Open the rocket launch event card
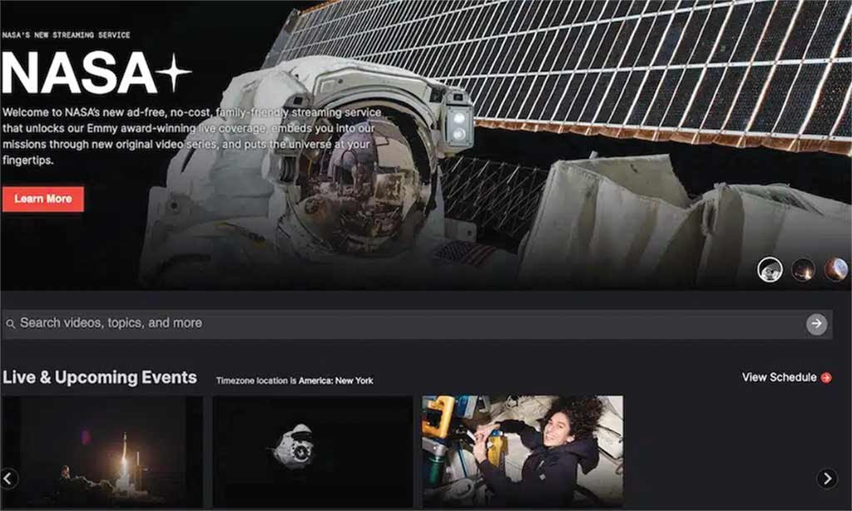Screen dimensions: 852x511 pyautogui.click(x=102, y=452)
